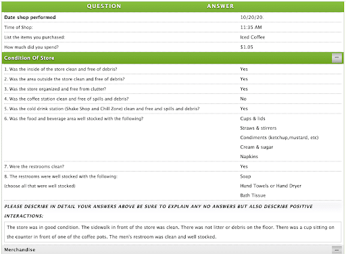This screenshot has height=254, width=346.
Task: Click the Cups & lids answer
Action: (x=253, y=119)
